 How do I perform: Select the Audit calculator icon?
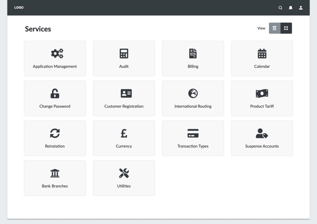[124, 53]
